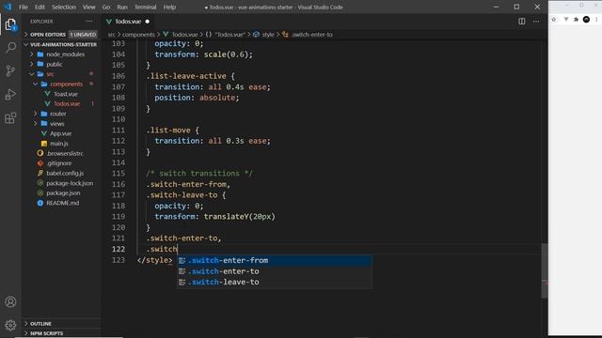
Task: Open the Run menu
Action: 122,7
